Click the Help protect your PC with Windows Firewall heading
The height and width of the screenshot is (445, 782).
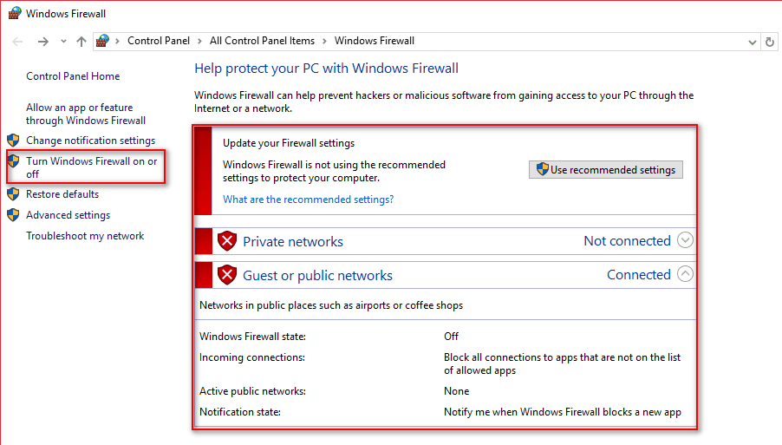pos(326,69)
